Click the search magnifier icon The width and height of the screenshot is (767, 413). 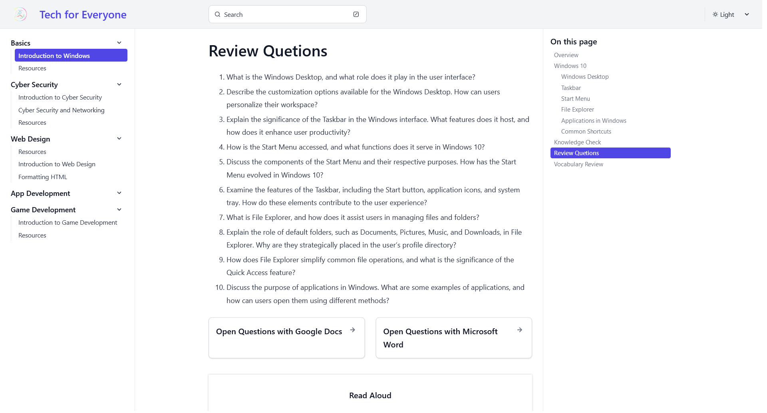click(218, 14)
